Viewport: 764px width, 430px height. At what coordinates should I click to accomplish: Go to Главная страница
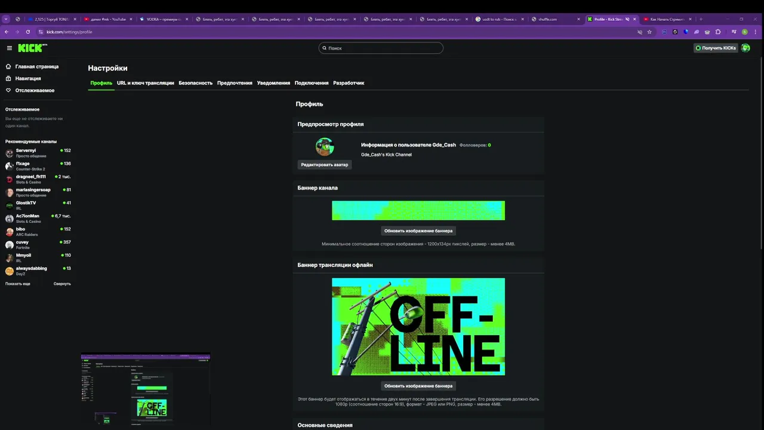37,66
